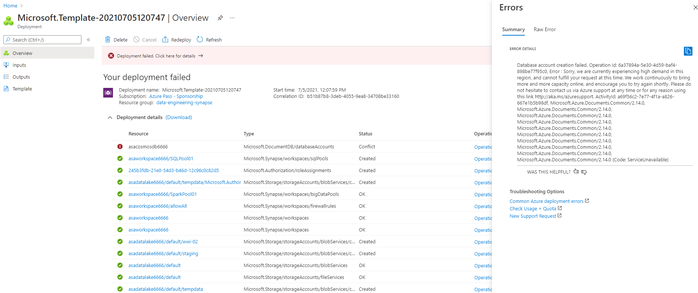The image size is (698, 293).
Task: Focus the Search (Ctrl+/) box
Action: click(42, 40)
